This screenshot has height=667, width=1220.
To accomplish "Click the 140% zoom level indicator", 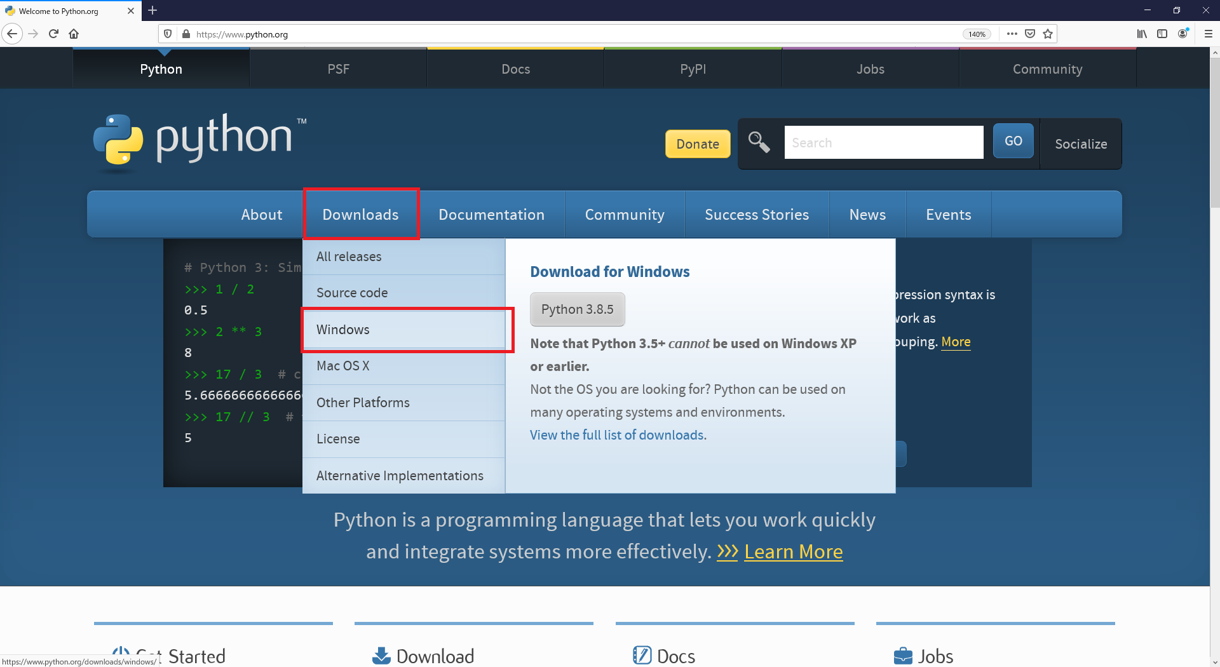I will click(x=977, y=34).
